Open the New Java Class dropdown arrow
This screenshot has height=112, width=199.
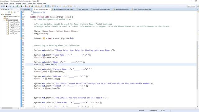pos(34,6)
